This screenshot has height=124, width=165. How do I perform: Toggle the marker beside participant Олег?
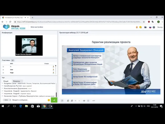coord(3,70)
